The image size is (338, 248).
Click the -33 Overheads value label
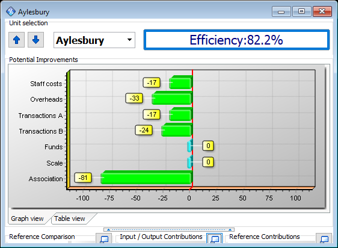coord(134,98)
